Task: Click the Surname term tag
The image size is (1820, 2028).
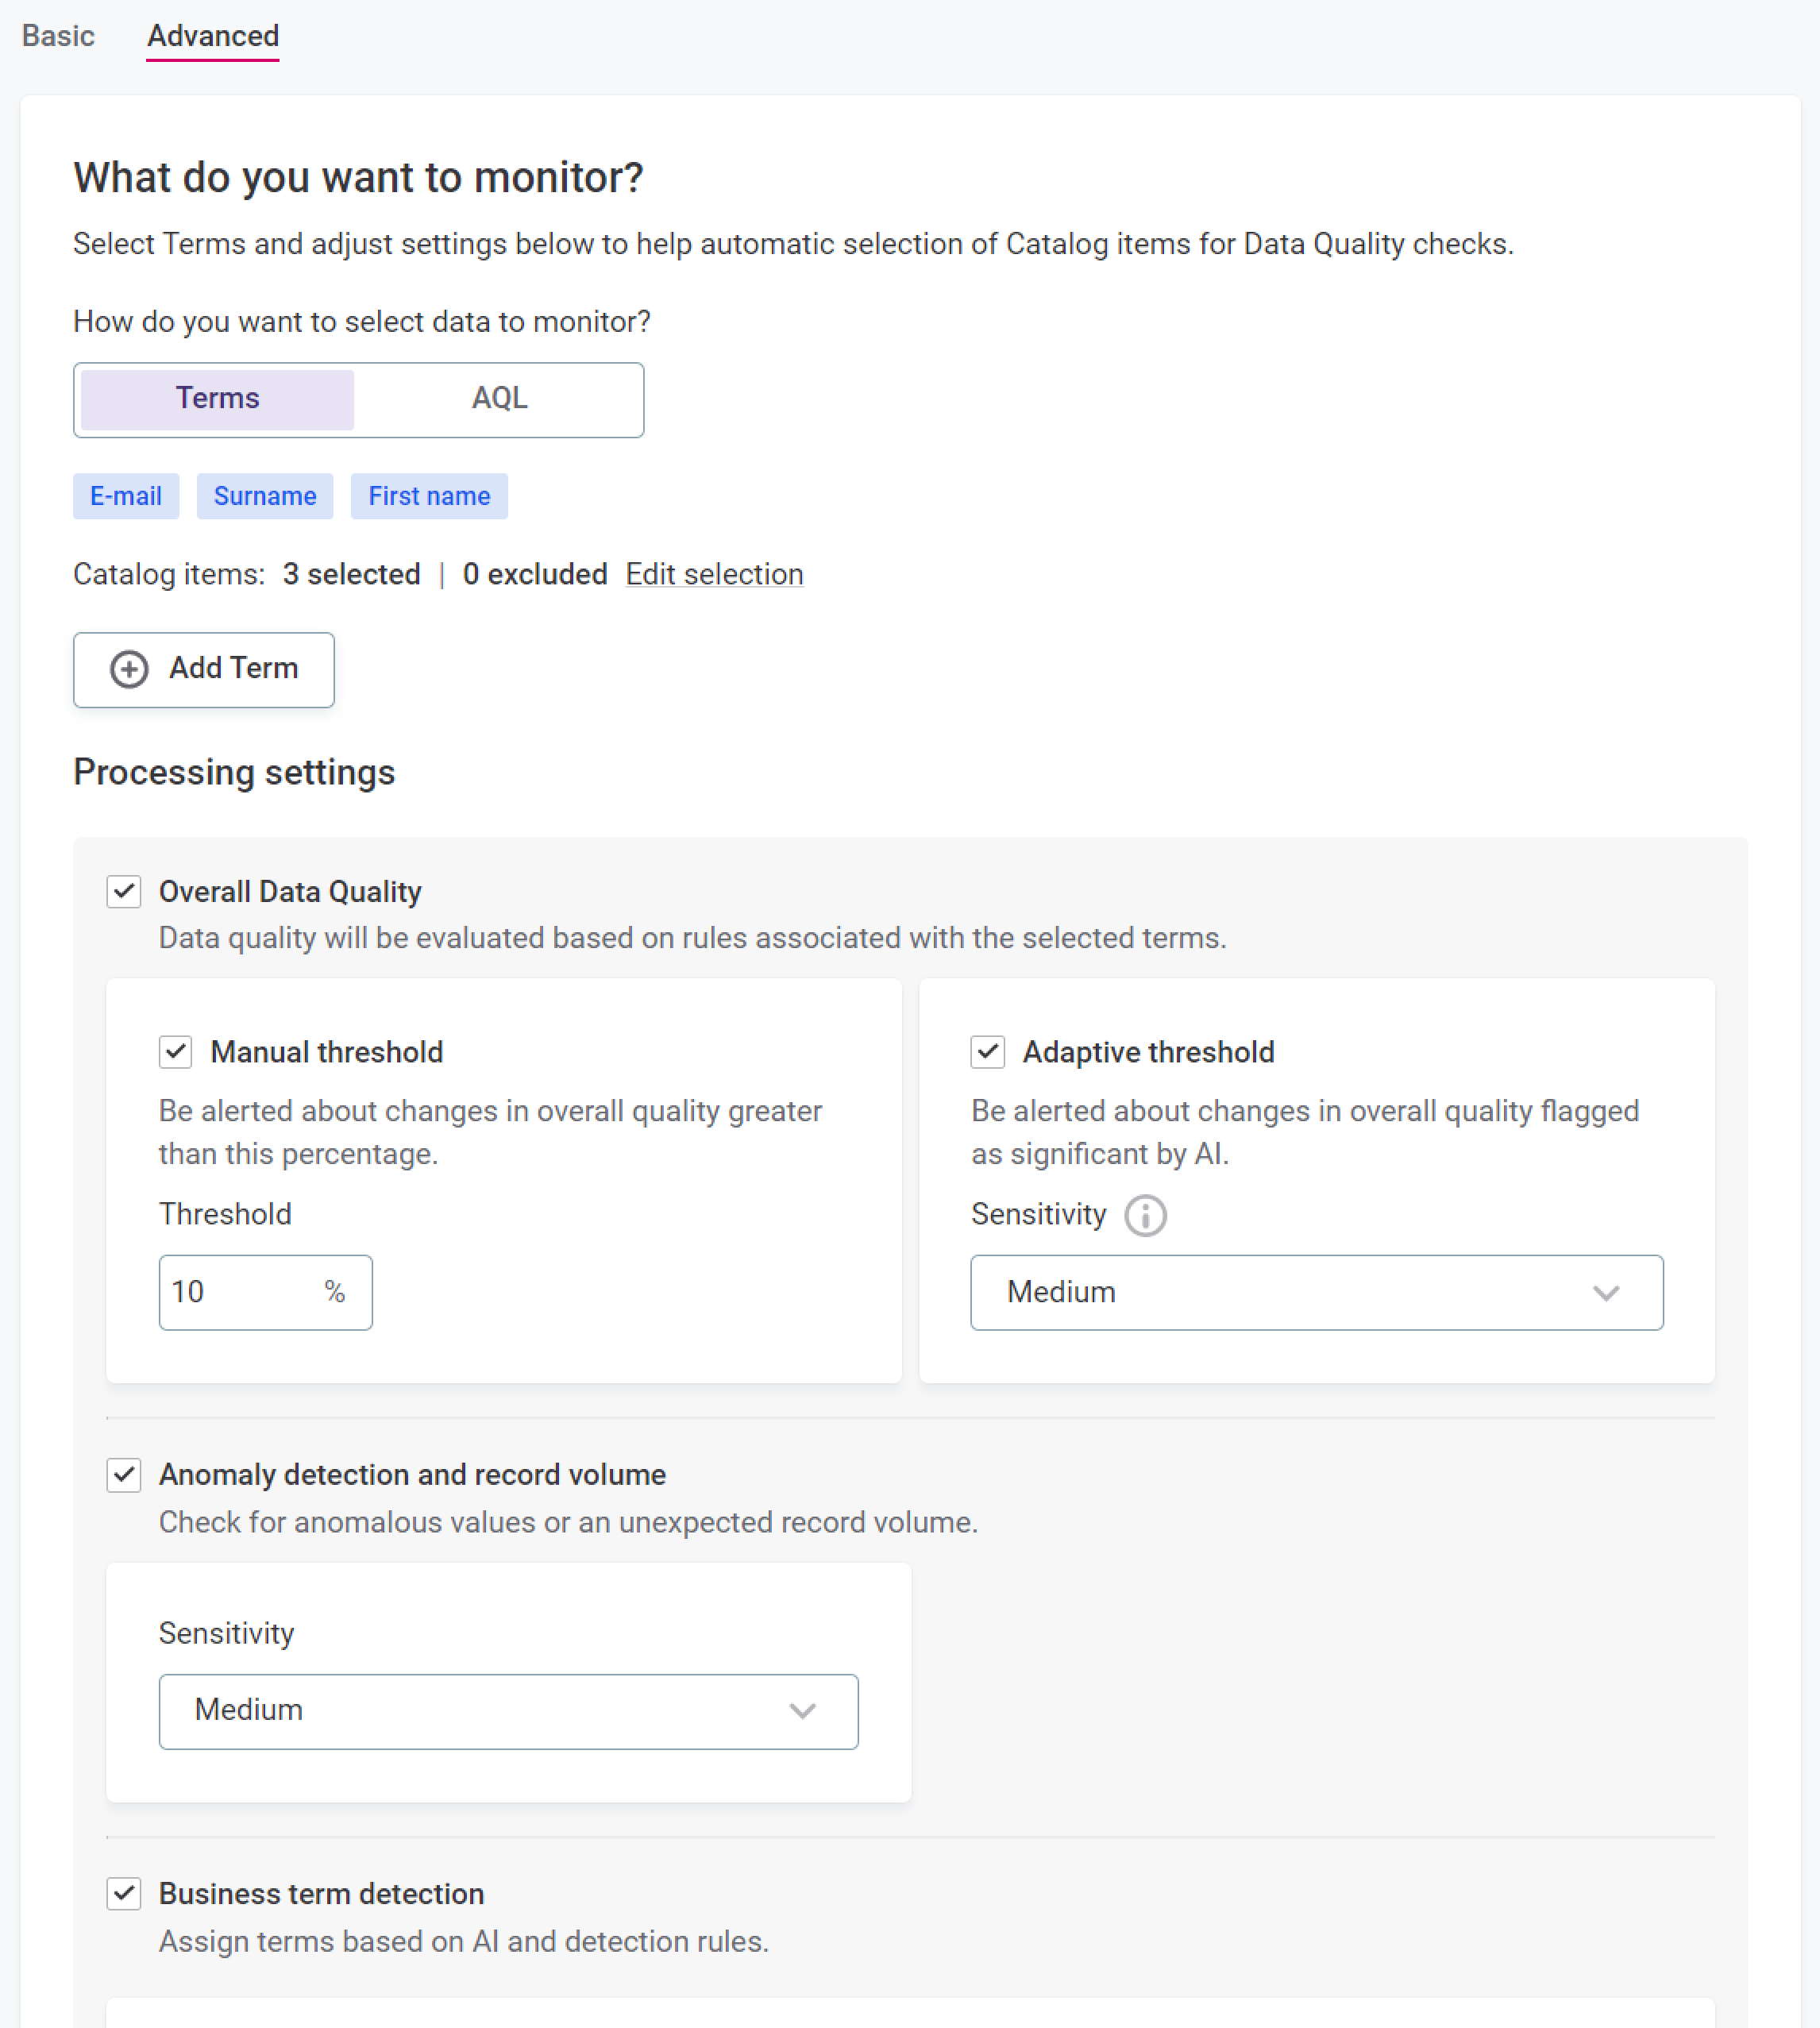Action: pyautogui.click(x=265, y=496)
